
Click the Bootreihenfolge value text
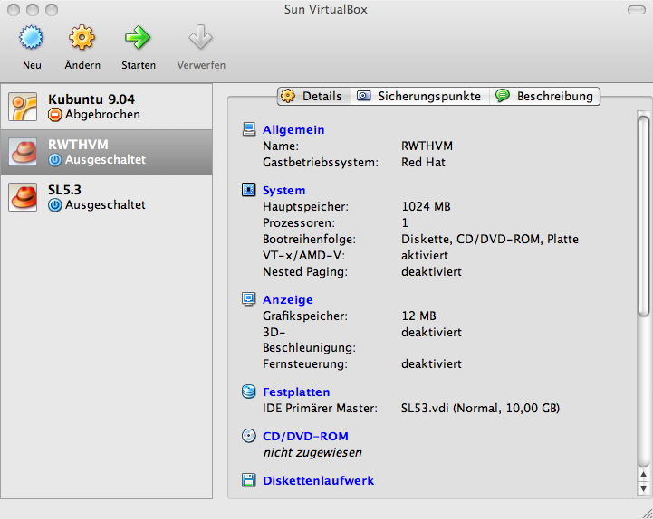click(490, 239)
